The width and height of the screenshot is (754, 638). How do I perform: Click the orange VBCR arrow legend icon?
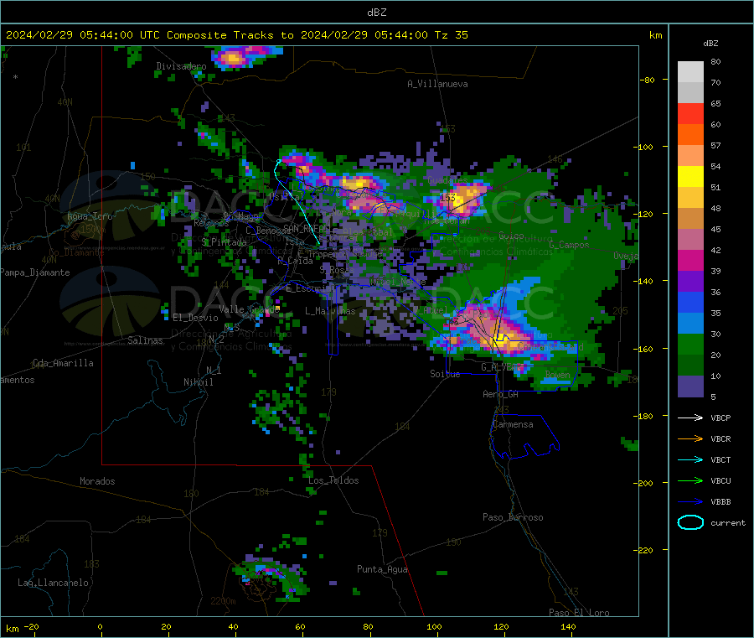(x=690, y=438)
